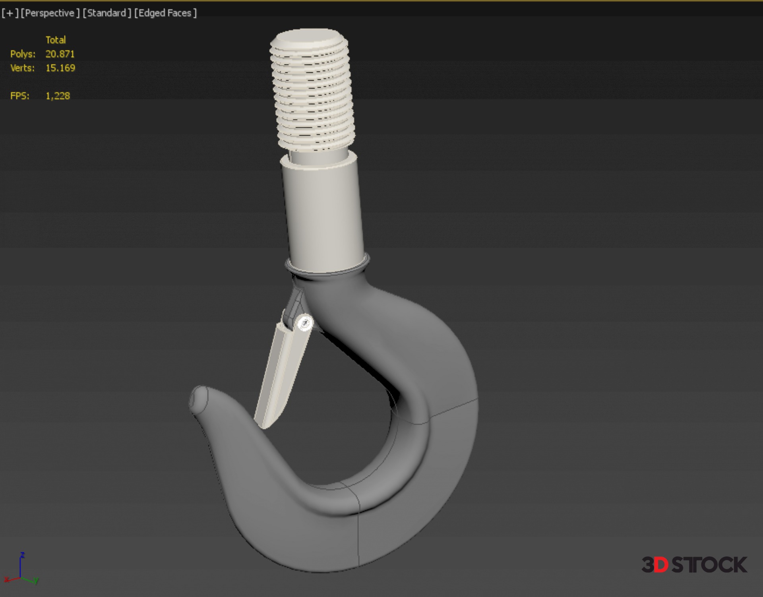
Task: Click the latch pivot pin
Action: pyautogui.click(x=305, y=322)
